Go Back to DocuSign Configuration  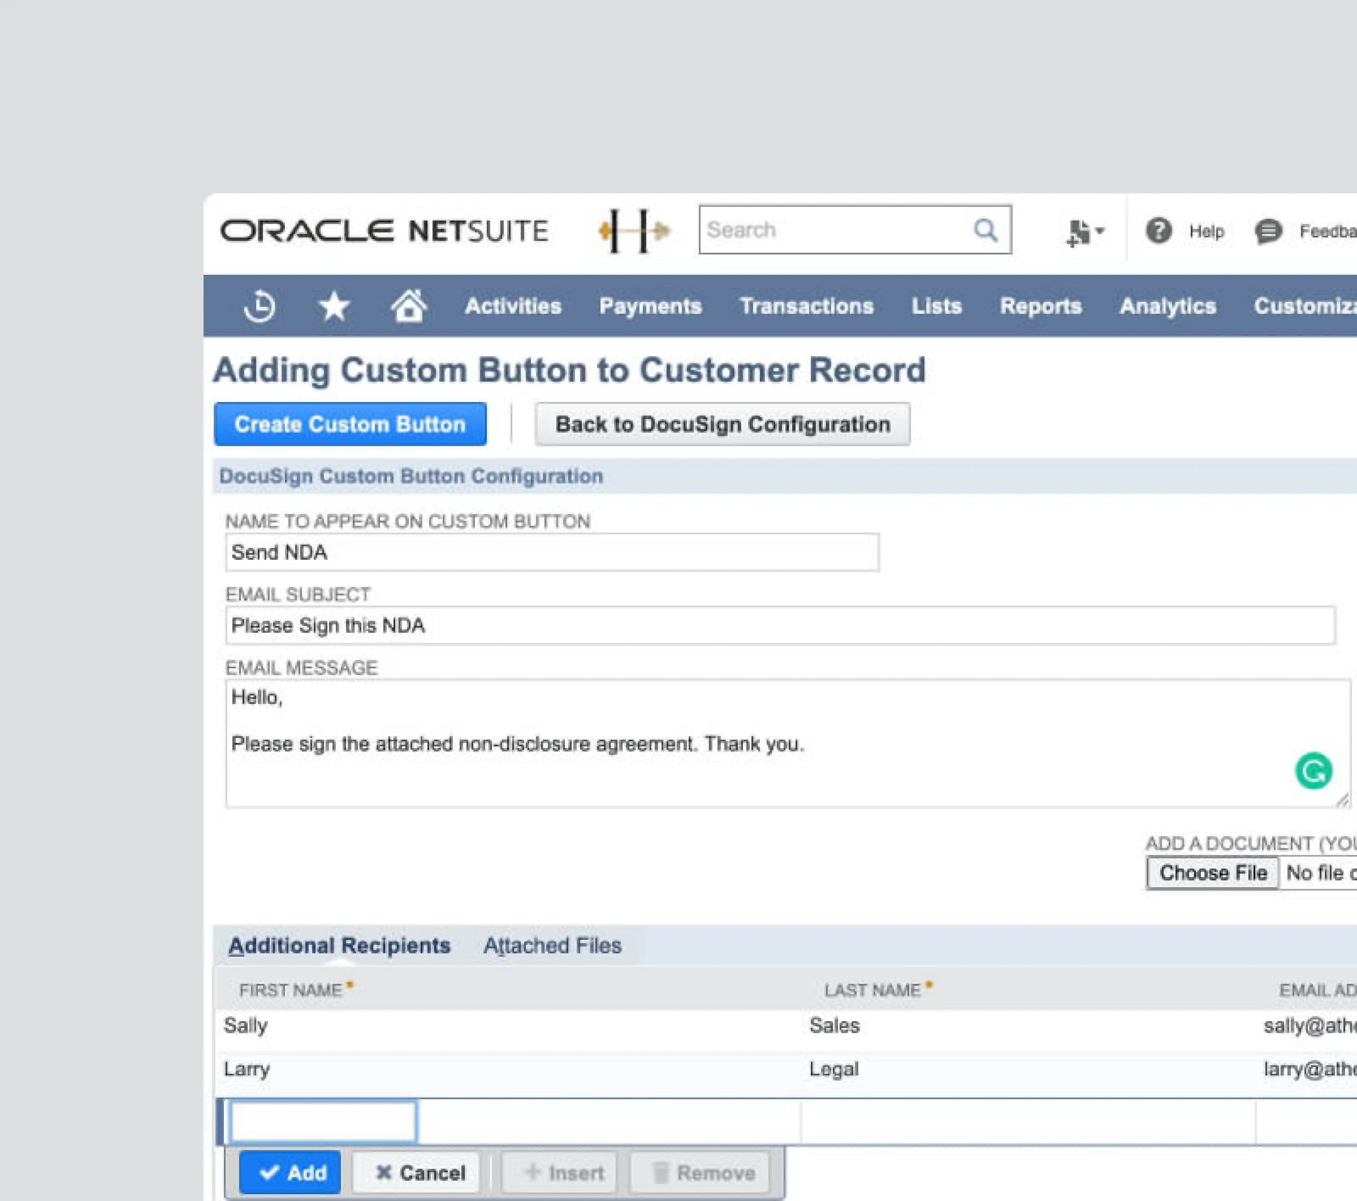722,424
